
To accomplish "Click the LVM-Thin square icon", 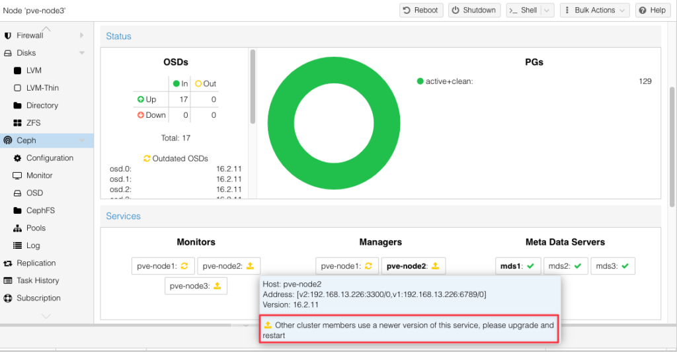I will 17,88.
